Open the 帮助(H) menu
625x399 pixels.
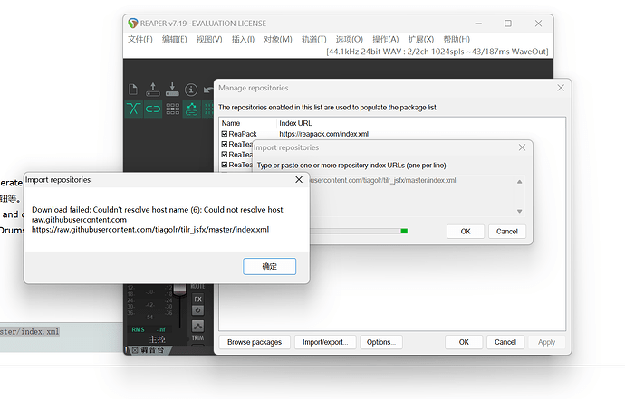(x=457, y=39)
